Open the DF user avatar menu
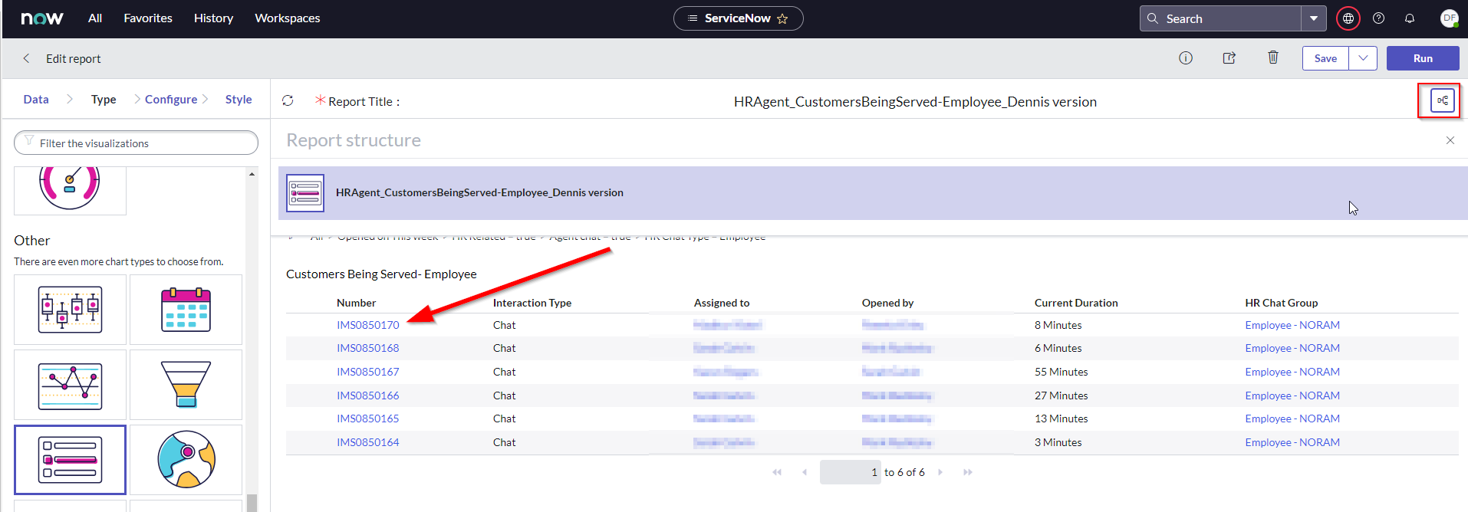 pyautogui.click(x=1449, y=18)
